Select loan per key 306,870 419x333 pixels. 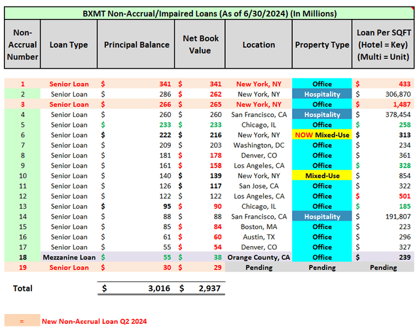[x=397, y=94]
